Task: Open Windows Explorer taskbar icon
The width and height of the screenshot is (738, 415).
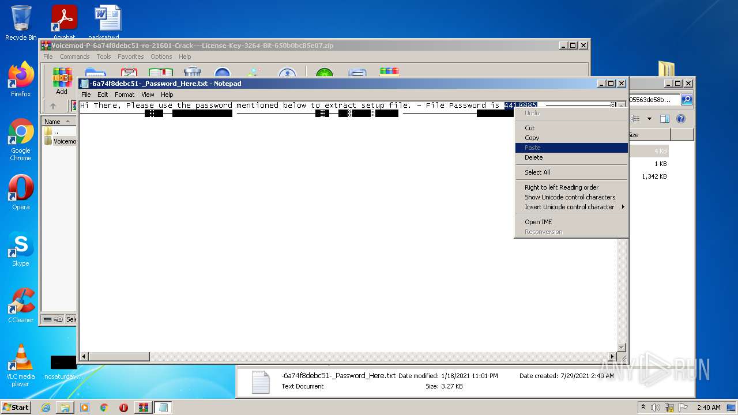Action: 65,408
